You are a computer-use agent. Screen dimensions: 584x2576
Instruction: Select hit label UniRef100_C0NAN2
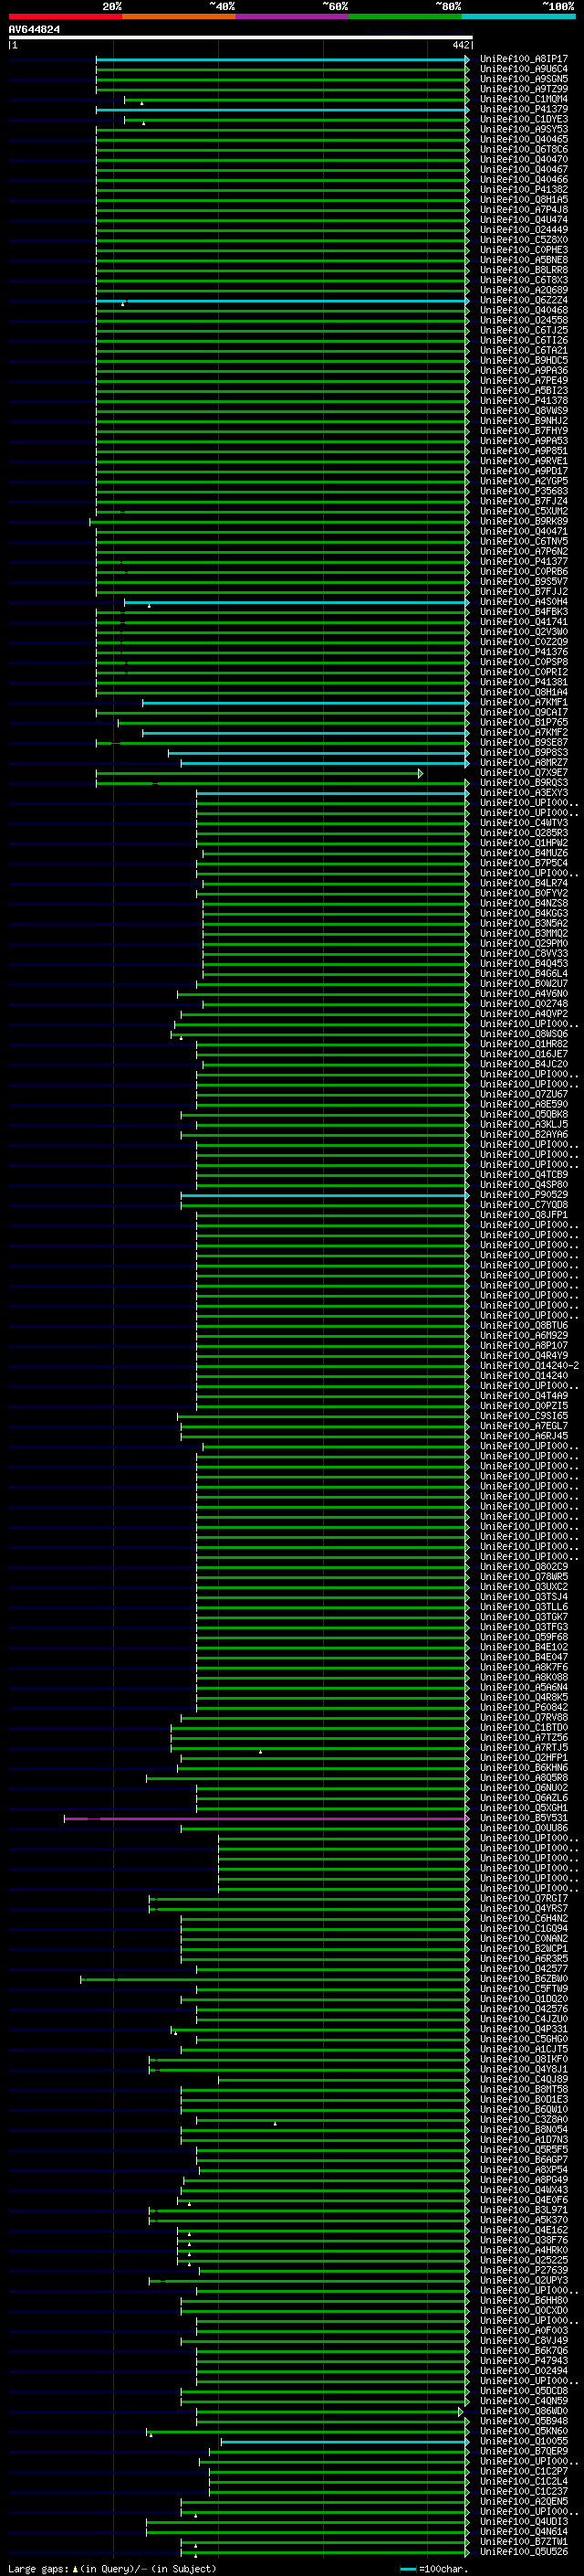tap(523, 1939)
